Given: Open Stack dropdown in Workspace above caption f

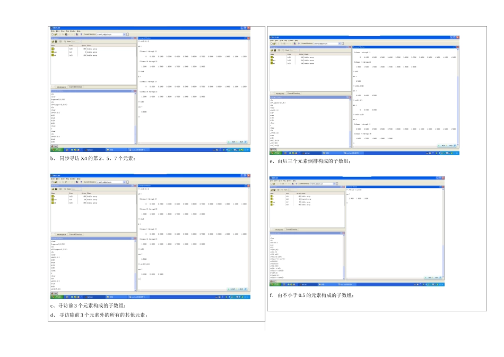Looking at the screenshot, I should tap(292, 190).
